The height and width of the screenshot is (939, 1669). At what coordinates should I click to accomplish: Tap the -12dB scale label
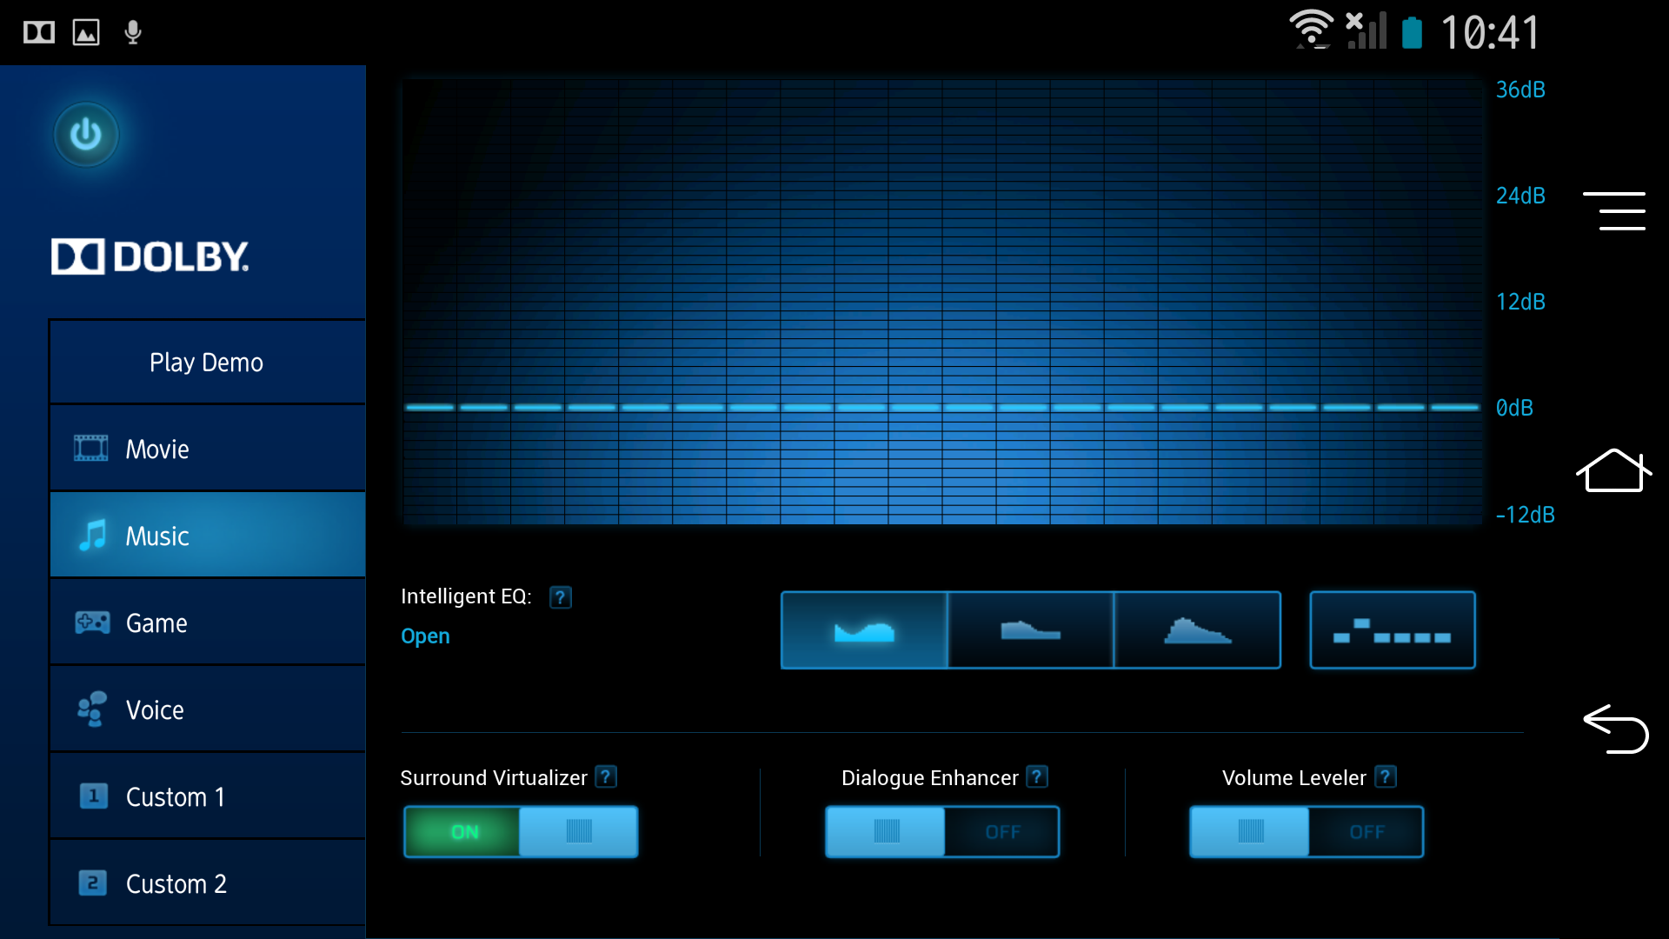click(x=1525, y=515)
